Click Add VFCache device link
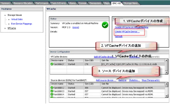The image size is (170, 108). 105,57
